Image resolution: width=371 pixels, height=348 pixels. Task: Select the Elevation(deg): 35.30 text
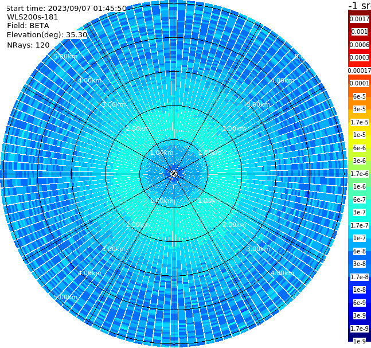click(47, 35)
